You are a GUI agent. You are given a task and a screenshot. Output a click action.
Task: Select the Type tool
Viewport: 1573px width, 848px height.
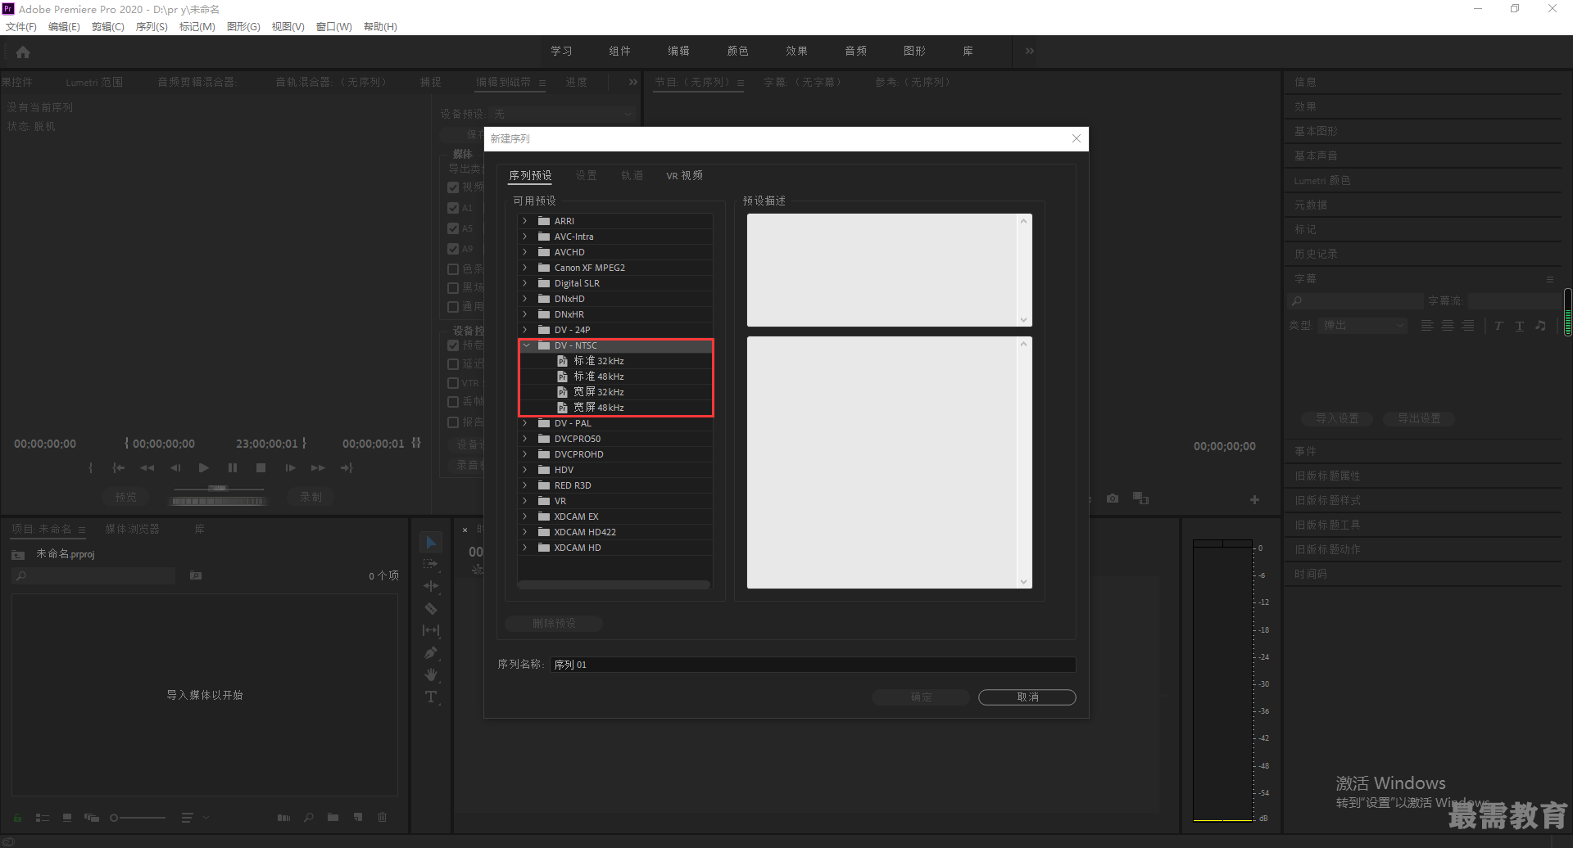[x=431, y=697]
